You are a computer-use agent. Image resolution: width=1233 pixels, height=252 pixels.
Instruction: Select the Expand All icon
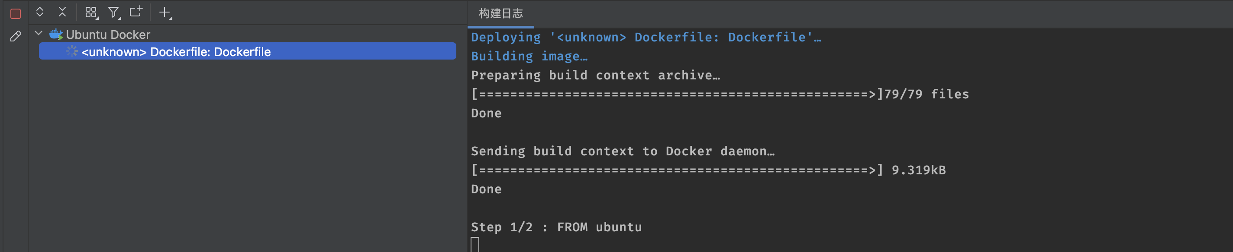(40, 13)
